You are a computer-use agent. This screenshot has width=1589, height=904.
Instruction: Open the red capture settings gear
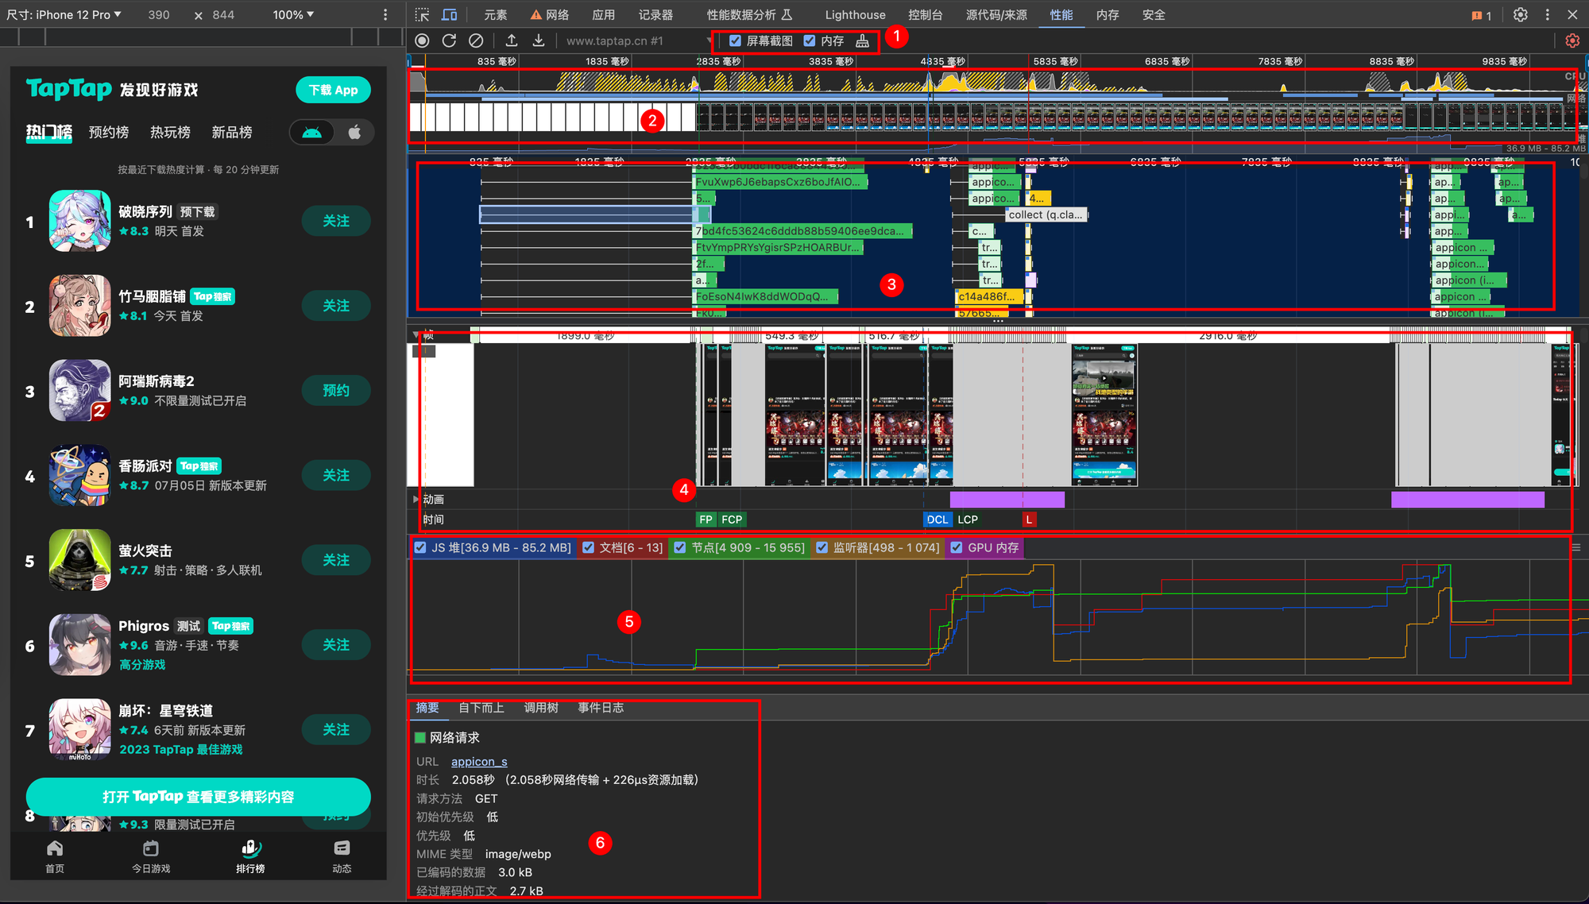(x=1572, y=41)
